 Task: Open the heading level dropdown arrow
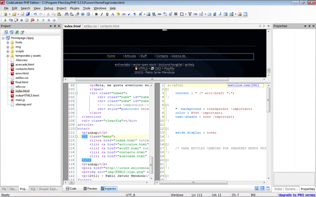coord(144,14)
